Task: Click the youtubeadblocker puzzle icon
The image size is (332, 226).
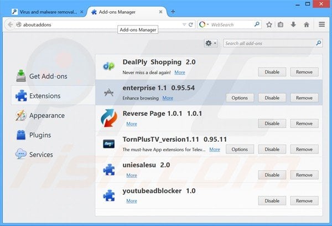Action: [x=109, y=196]
